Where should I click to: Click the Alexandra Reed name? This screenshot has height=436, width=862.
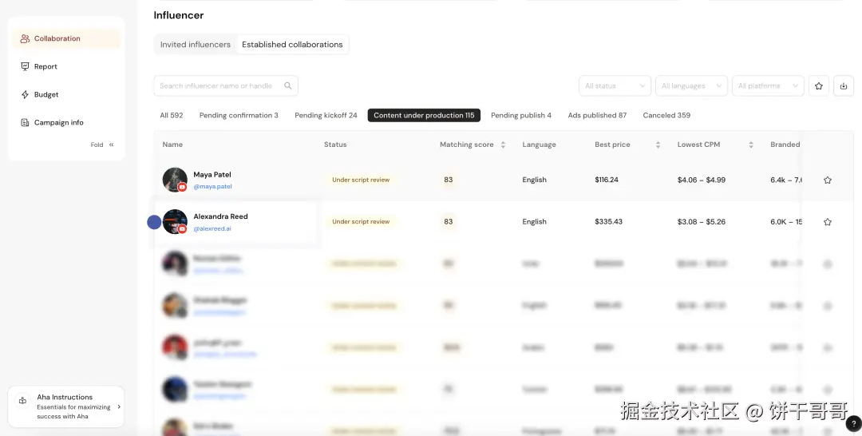coord(220,216)
